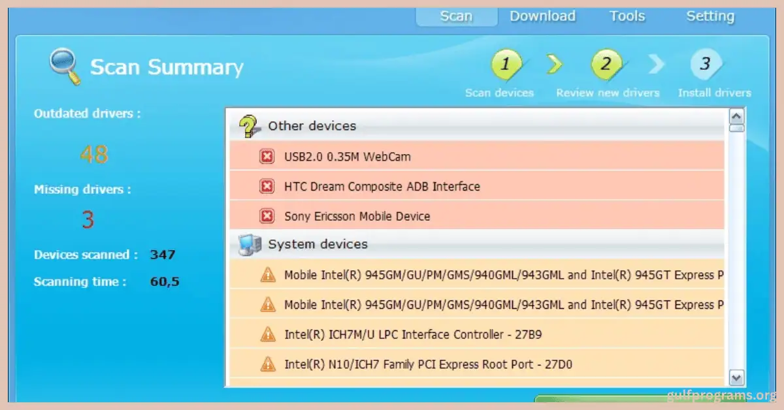Click the scrollbar down arrow in device list
Screen dimensions: 784x410
point(737,377)
